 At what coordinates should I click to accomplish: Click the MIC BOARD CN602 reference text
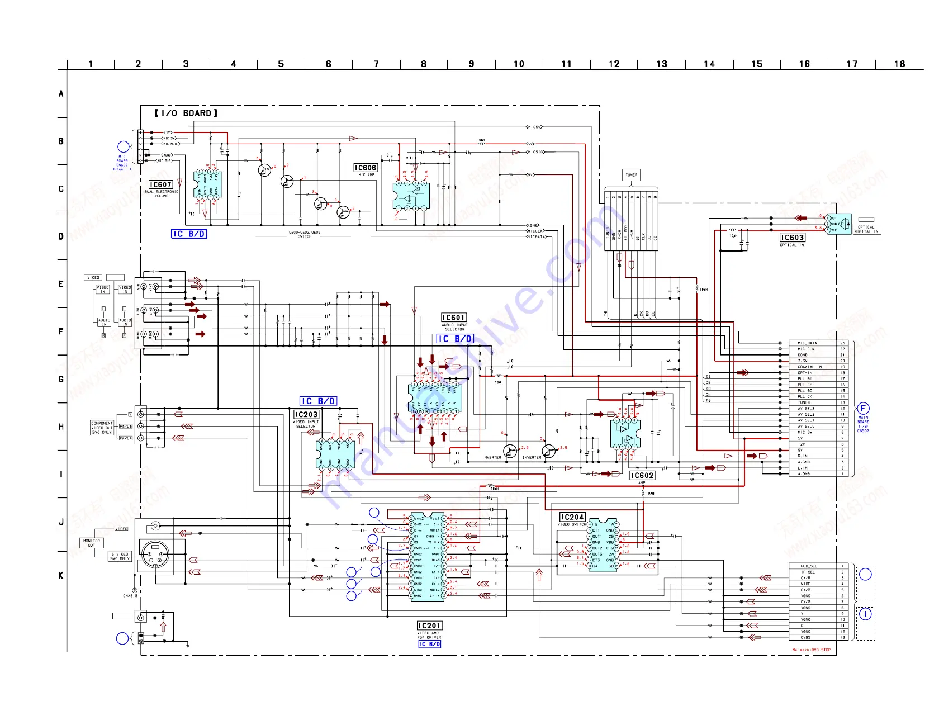tap(122, 163)
